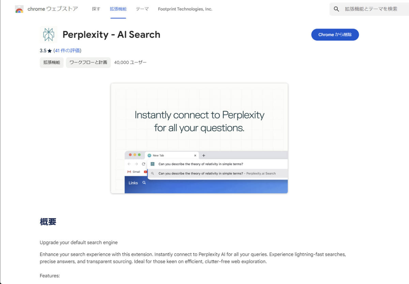Click the Chrome Web Store logo icon

point(20,9)
